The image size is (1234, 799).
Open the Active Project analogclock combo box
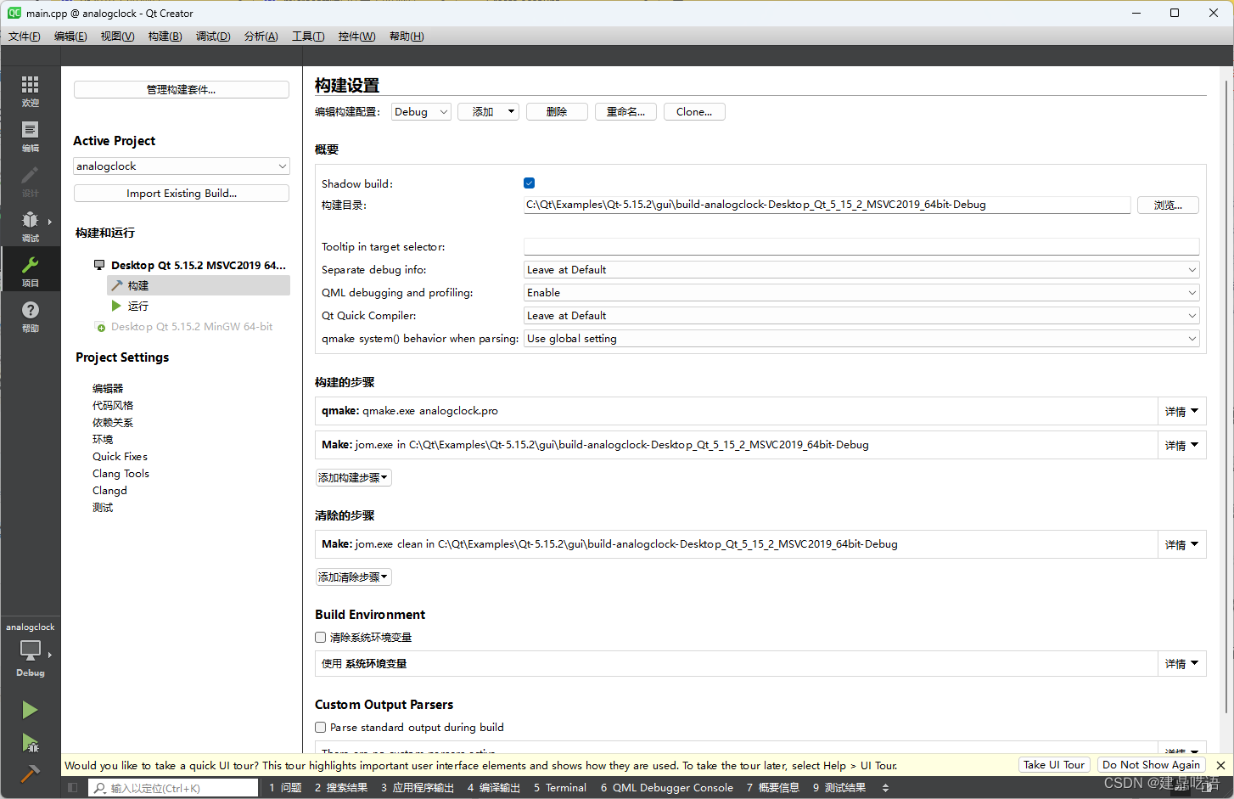pyautogui.click(x=182, y=166)
